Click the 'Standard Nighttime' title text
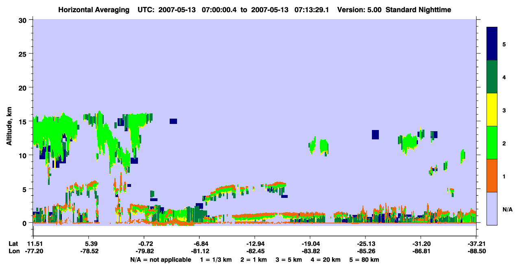 pos(418,9)
